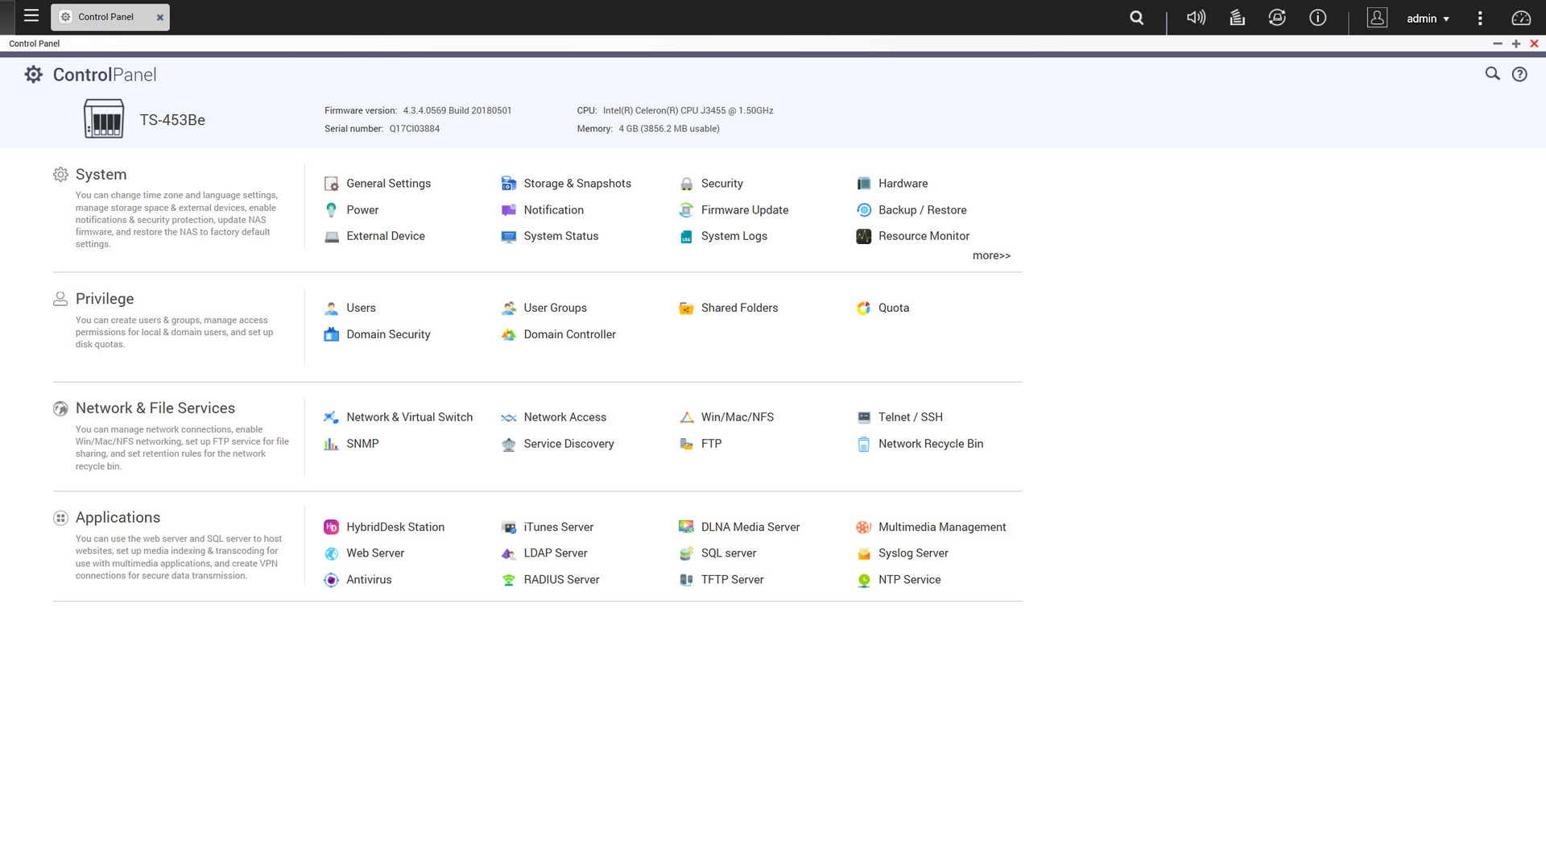The width and height of the screenshot is (1546, 865).
Task: Open background tasks stack icon
Action: (1237, 18)
